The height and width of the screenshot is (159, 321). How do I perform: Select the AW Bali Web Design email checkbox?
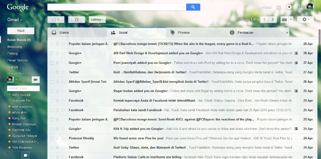[x=52, y=53]
